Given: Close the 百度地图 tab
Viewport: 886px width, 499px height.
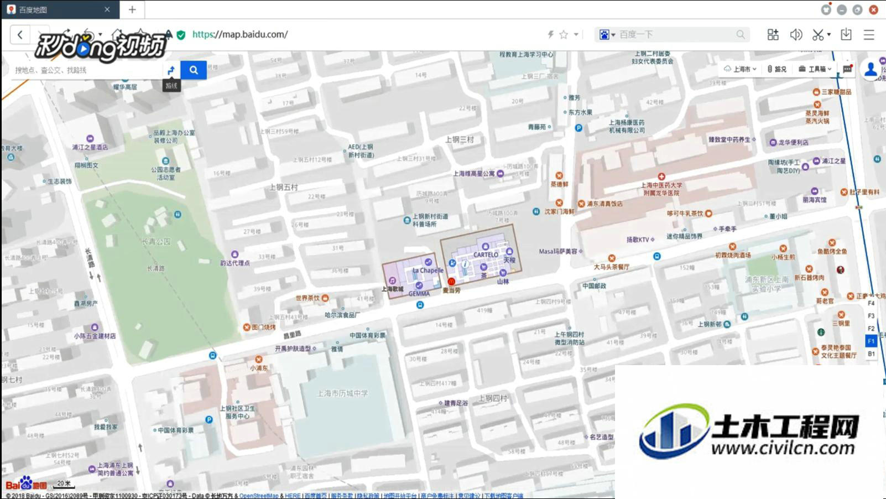Looking at the screenshot, I should tap(107, 9).
